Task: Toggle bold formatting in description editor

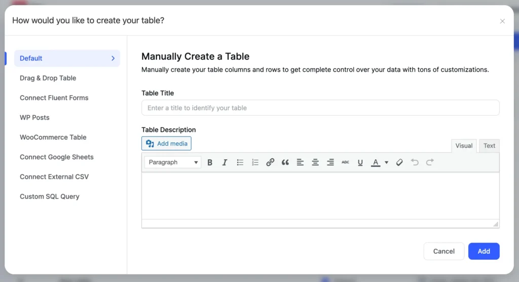Action: pyautogui.click(x=209, y=162)
